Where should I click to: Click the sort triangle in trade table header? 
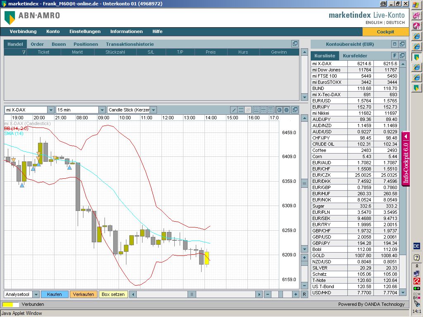[x=24, y=52]
